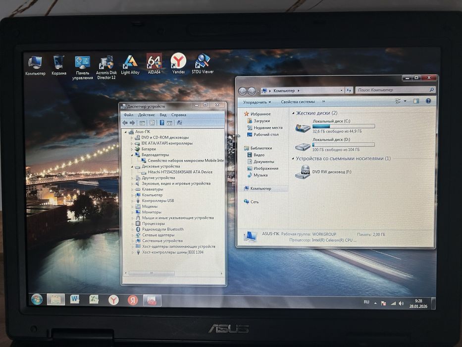Click Explorer window Forward navigation button
Image resolution: width=462 pixels, height=347 pixels.
click(252, 91)
